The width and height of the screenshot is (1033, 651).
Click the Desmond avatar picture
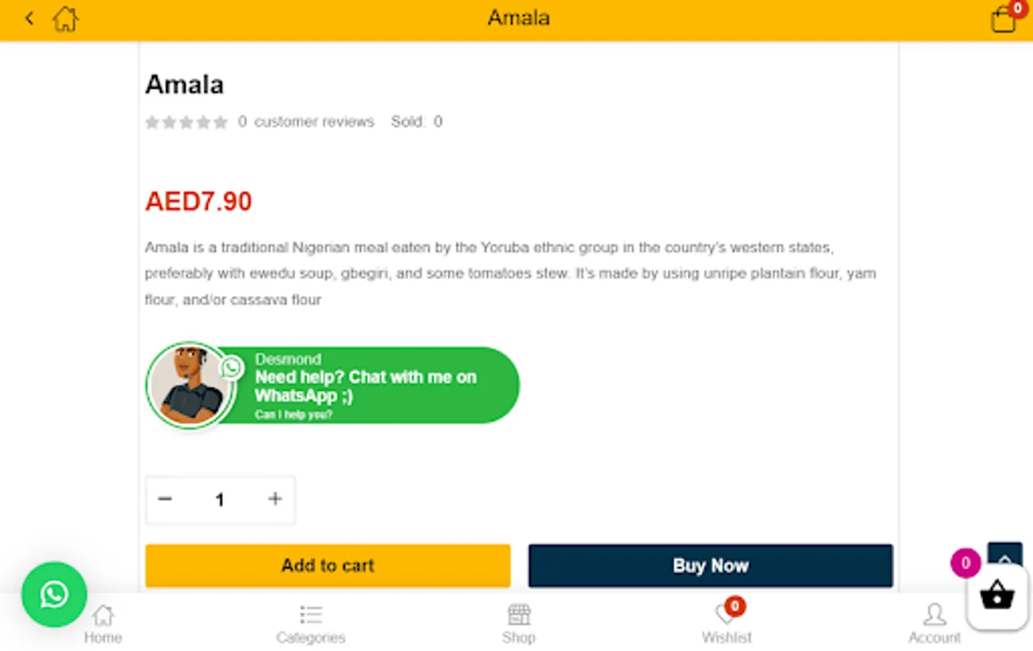(x=190, y=386)
